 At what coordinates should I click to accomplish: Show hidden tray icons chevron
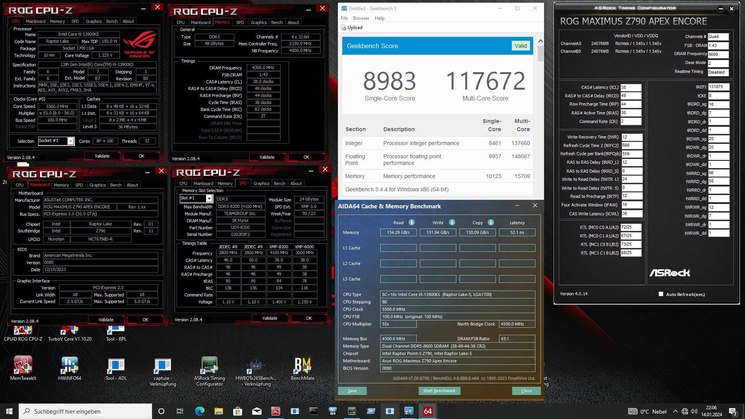click(x=675, y=411)
